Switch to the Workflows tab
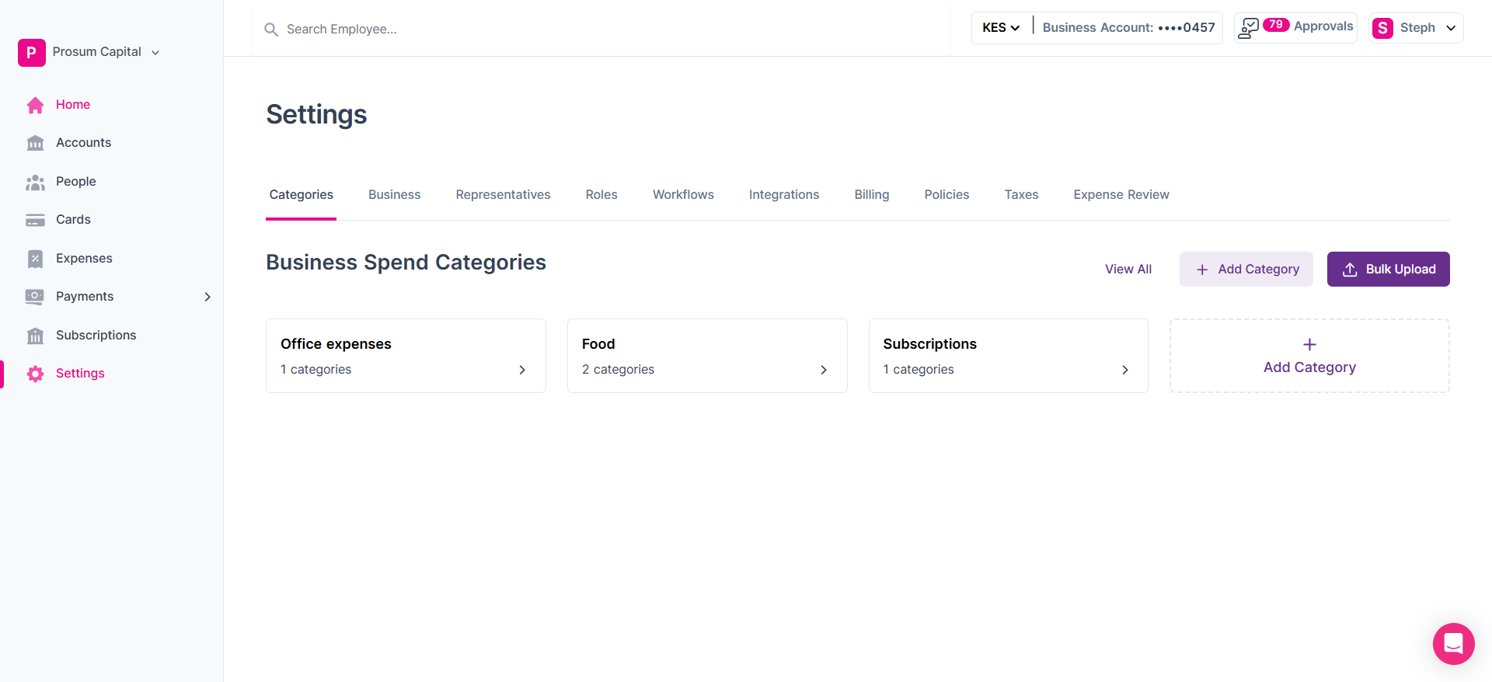1492x682 pixels. [x=683, y=195]
